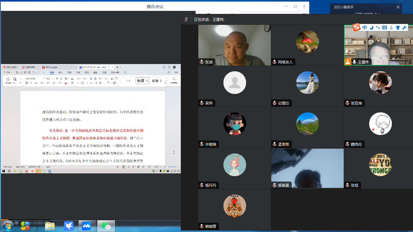Viewport: 413px width, 232px height.
Task: Expand the font size dropdown in WPS
Action: pyautogui.click(x=53, y=79)
